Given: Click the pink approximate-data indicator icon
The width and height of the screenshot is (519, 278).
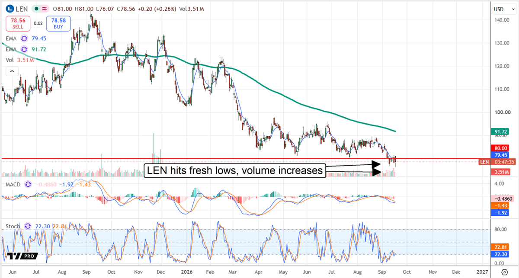Looking at the screenshot, I should 45,9.
